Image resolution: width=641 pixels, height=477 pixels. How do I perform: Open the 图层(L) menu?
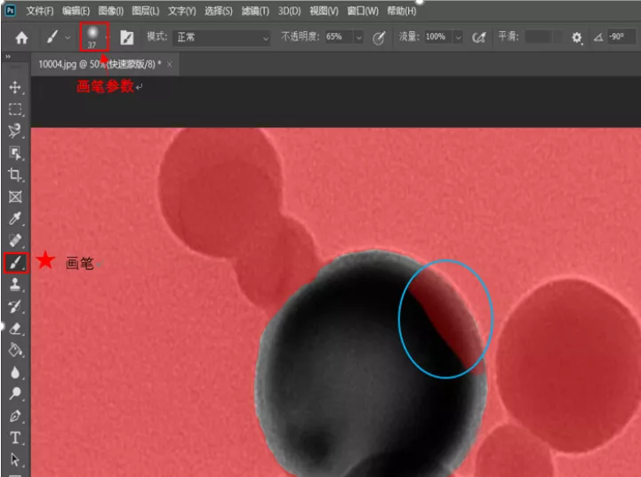(146, 11)
